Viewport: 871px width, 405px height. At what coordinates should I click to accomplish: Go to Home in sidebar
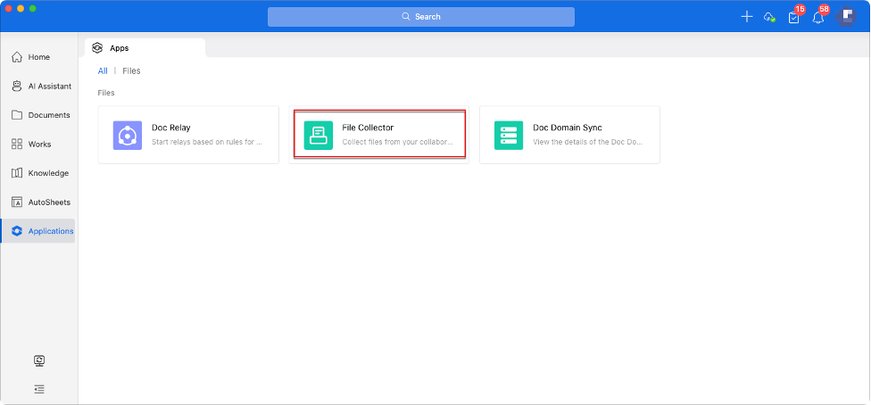tap(38, 57)
